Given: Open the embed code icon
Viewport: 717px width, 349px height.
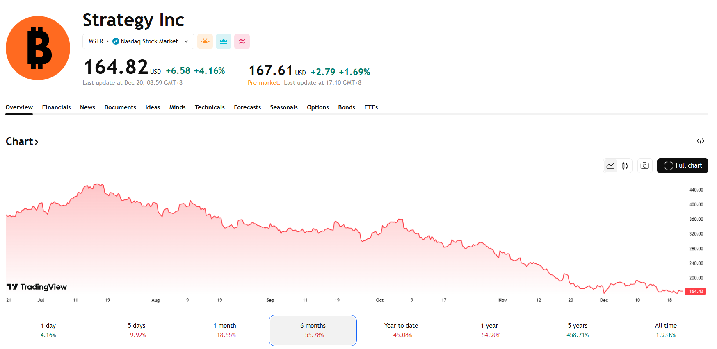Looking at the screenshot, I should (701, 141).
